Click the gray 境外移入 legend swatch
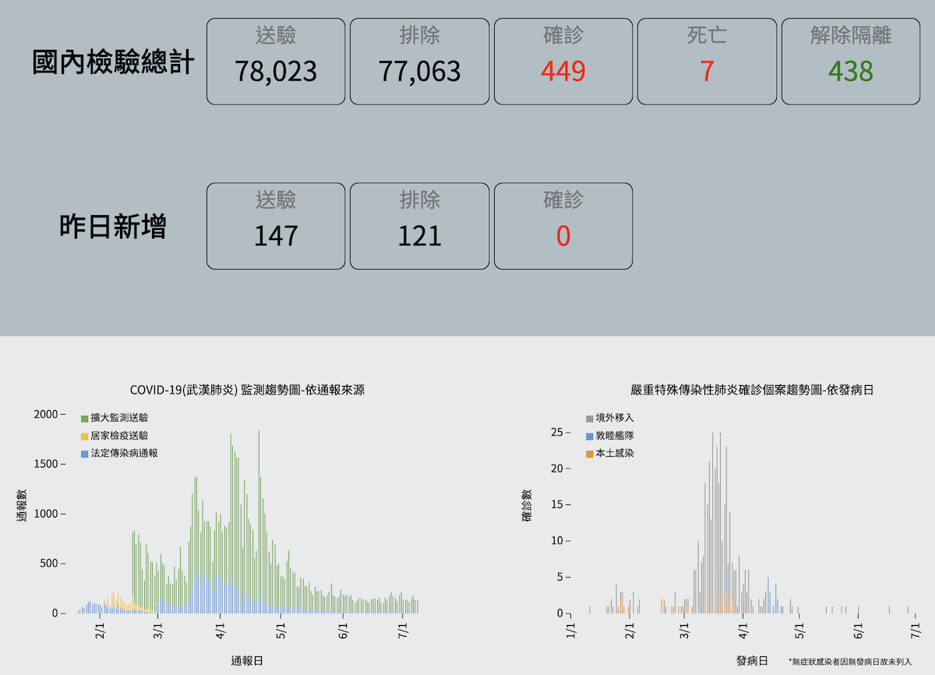 590,419
